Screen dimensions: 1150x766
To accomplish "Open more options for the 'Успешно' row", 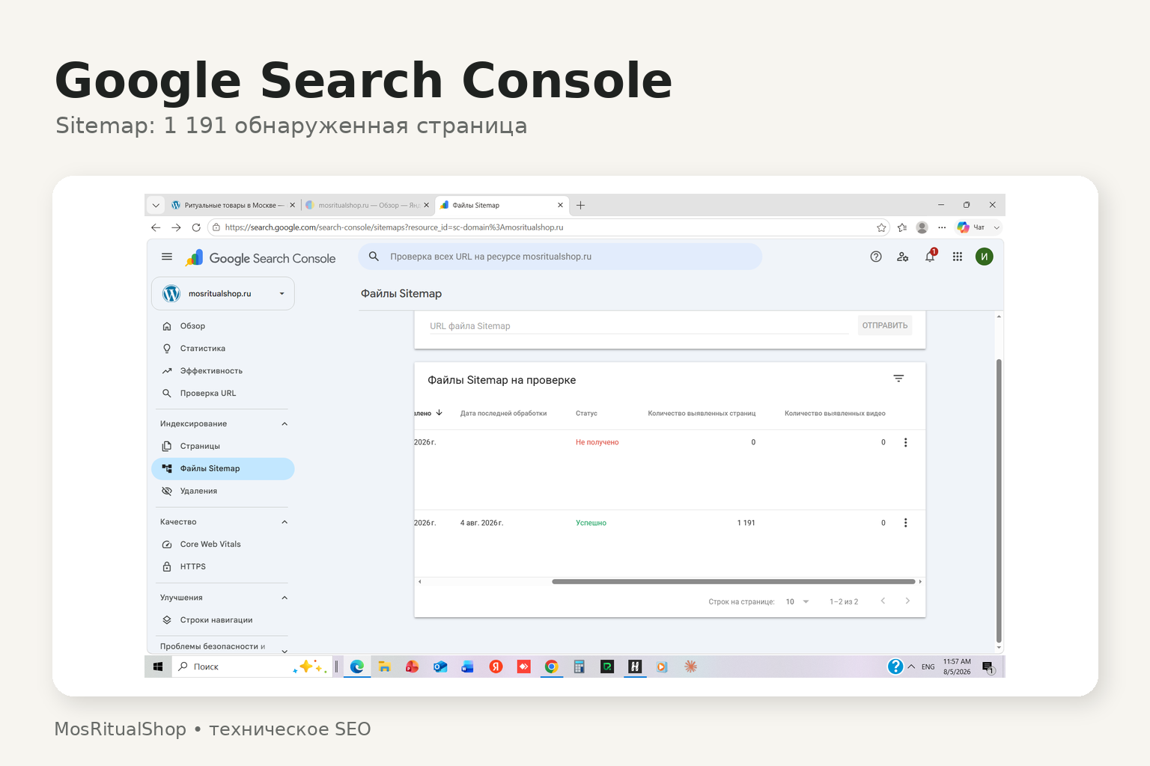I will (x=905, y=523).
